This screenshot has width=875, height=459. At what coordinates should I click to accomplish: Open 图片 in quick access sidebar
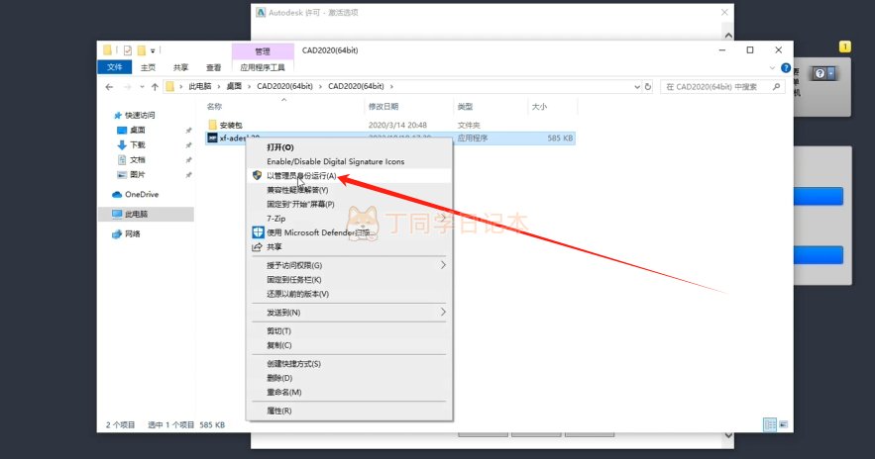[x=138, y=174]
